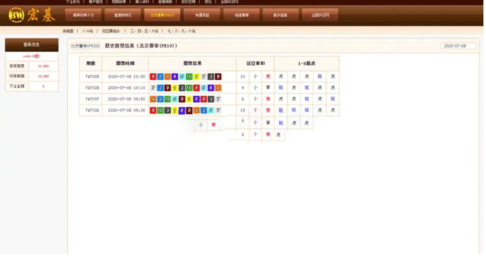Open the 2020-07-08 date picker
Viewport: 486px width, 256px height.
[x=458, y=46]
